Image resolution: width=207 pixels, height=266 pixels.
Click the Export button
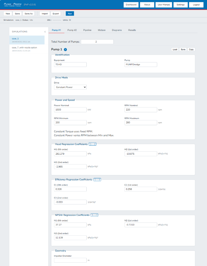[56, 14]
